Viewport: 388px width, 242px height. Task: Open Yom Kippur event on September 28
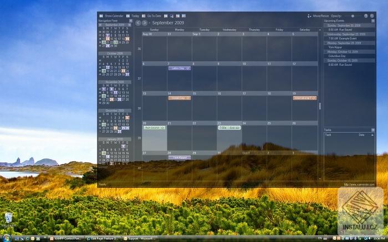tap(180, 157)
